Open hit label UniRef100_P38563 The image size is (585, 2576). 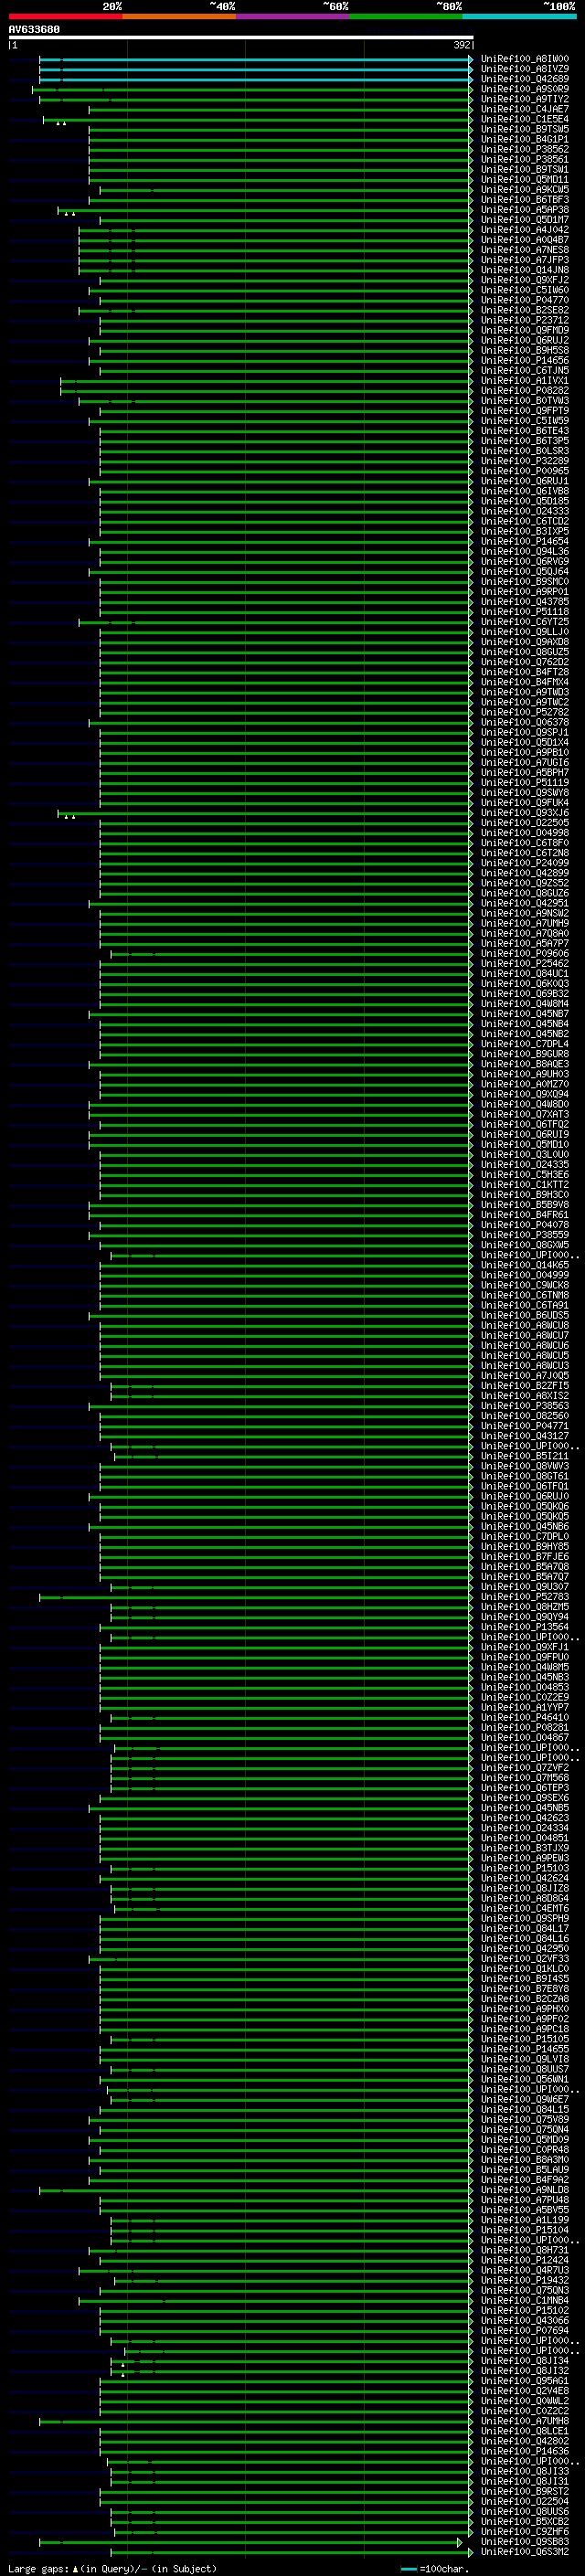pyautogui.click(x=525, y=1407)
